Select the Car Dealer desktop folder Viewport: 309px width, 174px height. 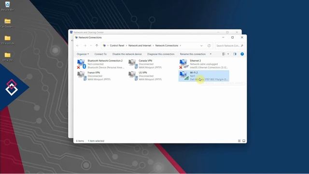(8, 23)
